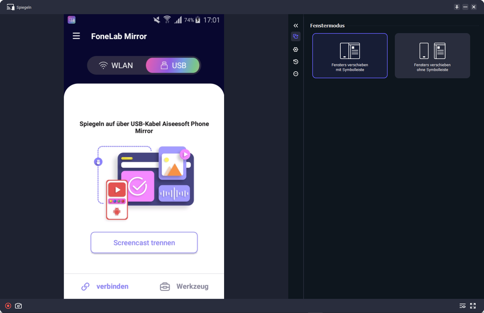Click the USB mirroring illustration image
This screenshot has height=313, width=484.
[x=144, y=183]
